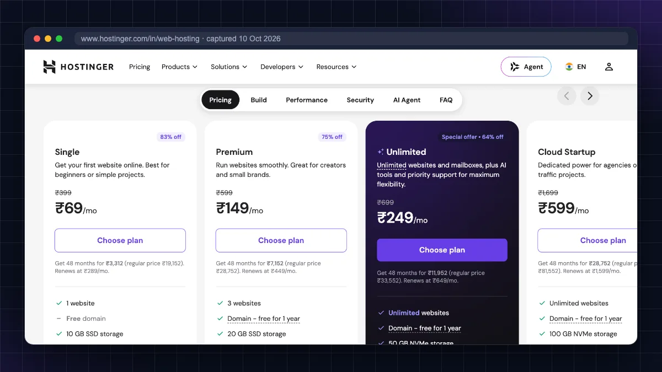Click the ₹69/mo price

pos(76,208)
